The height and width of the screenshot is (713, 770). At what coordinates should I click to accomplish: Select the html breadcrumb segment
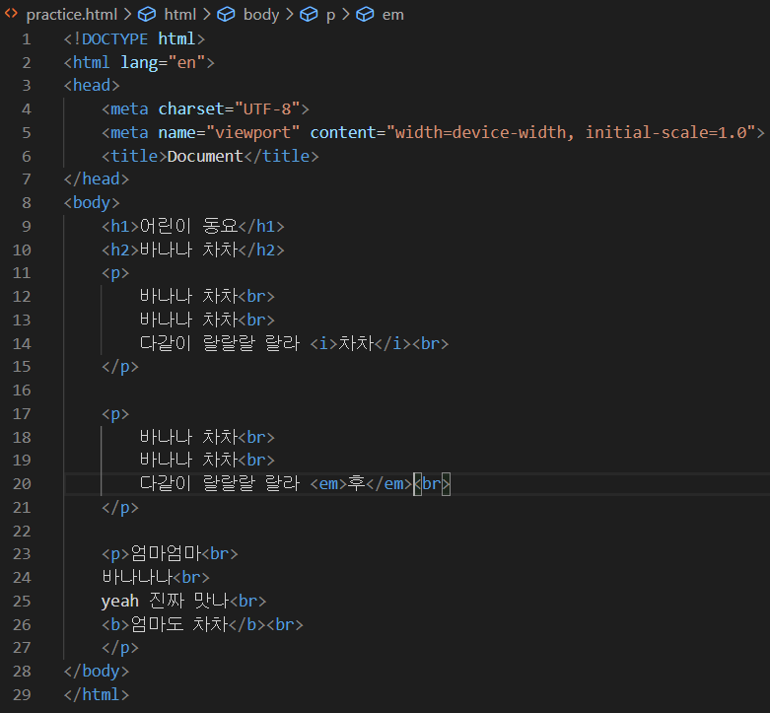(x=180, y=15)
